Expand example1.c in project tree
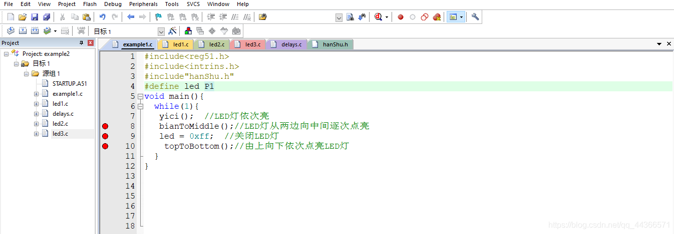 click(36, 94)
